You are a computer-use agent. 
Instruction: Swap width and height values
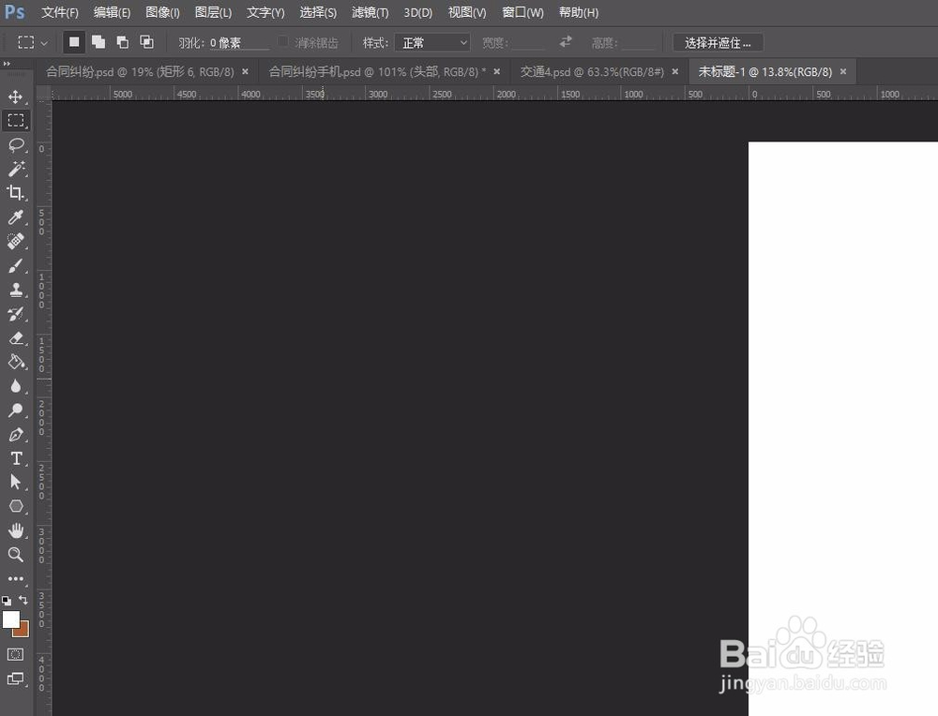click(566, 42)
